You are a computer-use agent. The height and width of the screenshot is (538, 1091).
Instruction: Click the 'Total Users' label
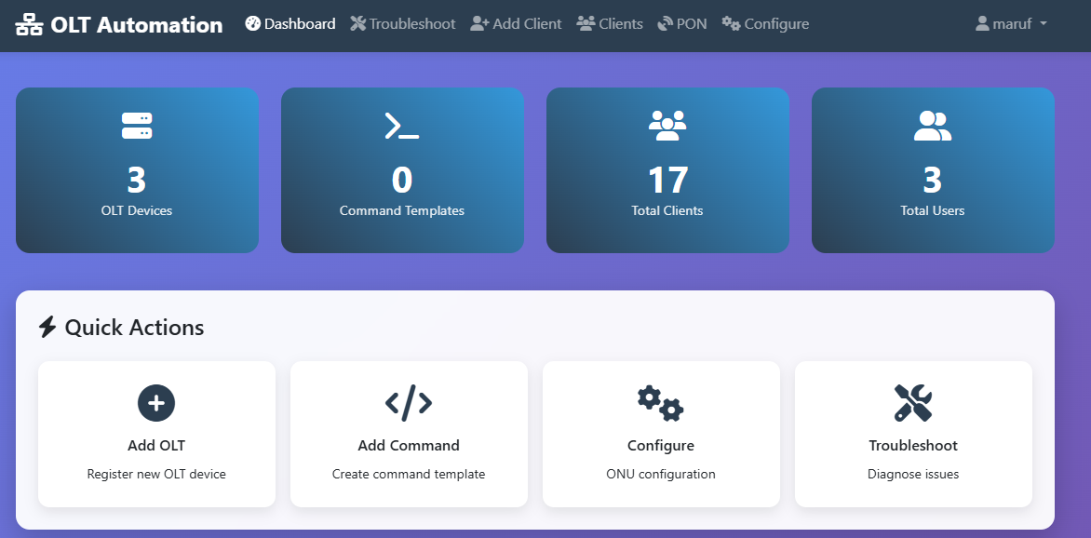[x=933, y=211]
